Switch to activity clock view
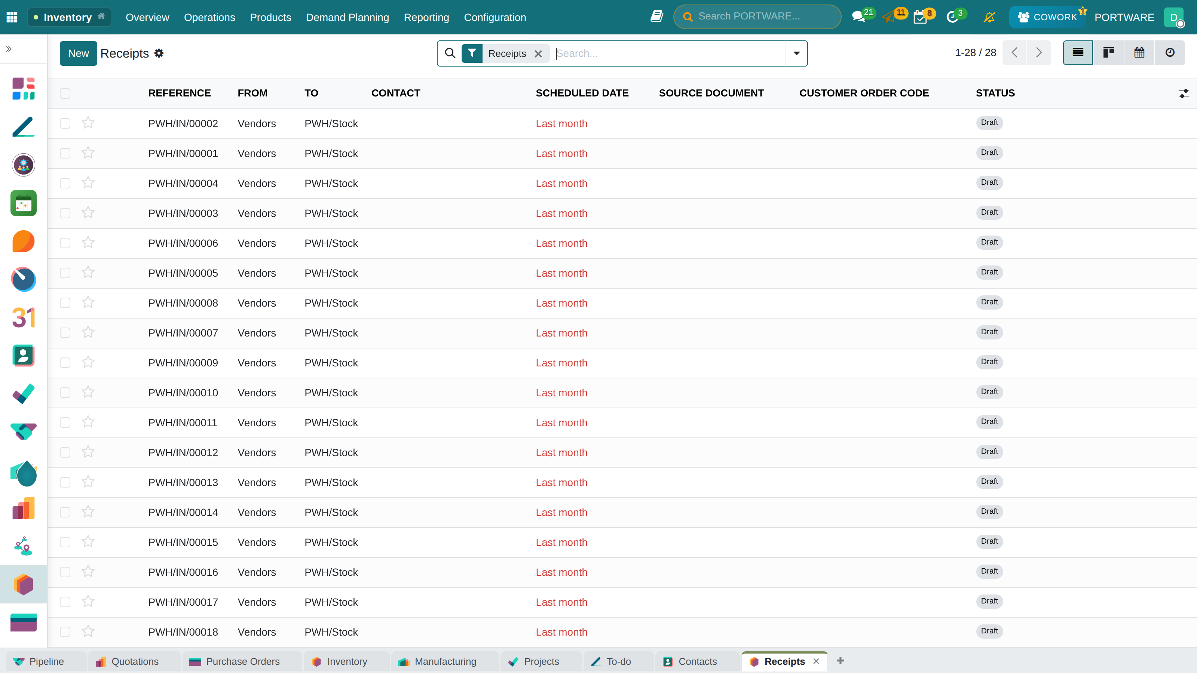This screenshot has width=1197, height=673. click(x=1170, y=52)
